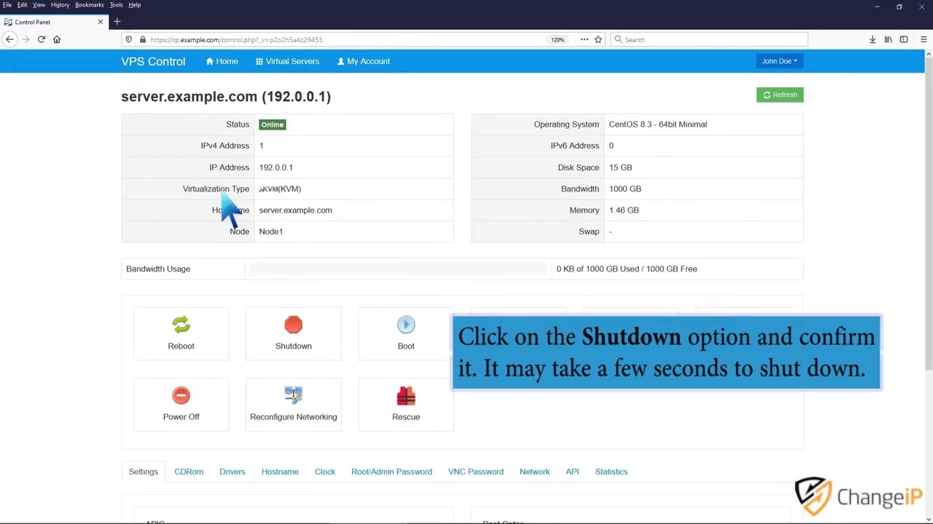The width and height of the screenshot is (933, 524).
Task: Click the 120% zoom level indicator
Action: (558, 39)
